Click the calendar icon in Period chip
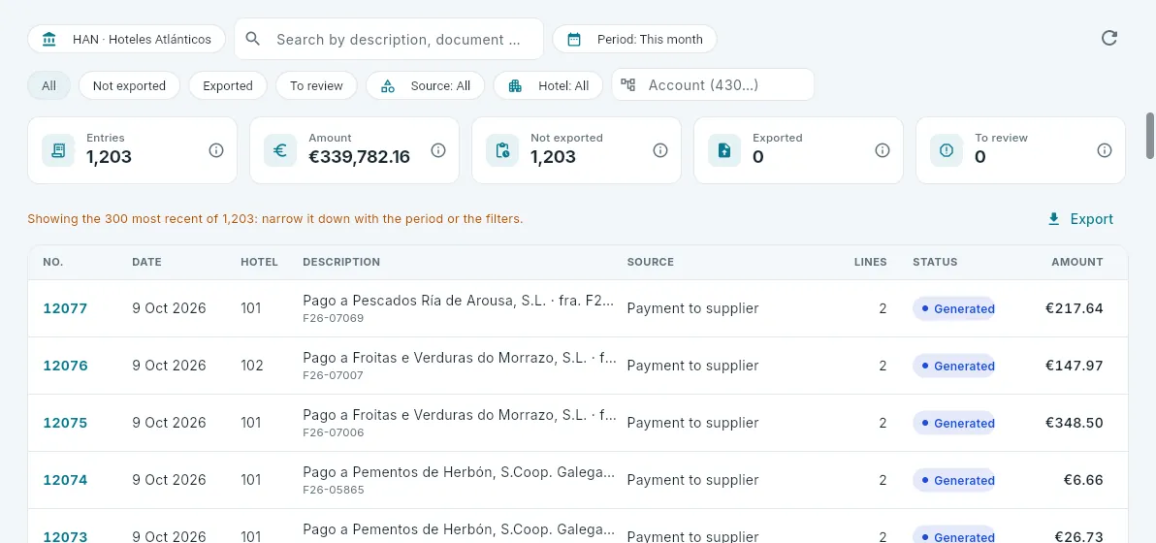The height and width of the screenshot is (543, 1156). point(574,39)
